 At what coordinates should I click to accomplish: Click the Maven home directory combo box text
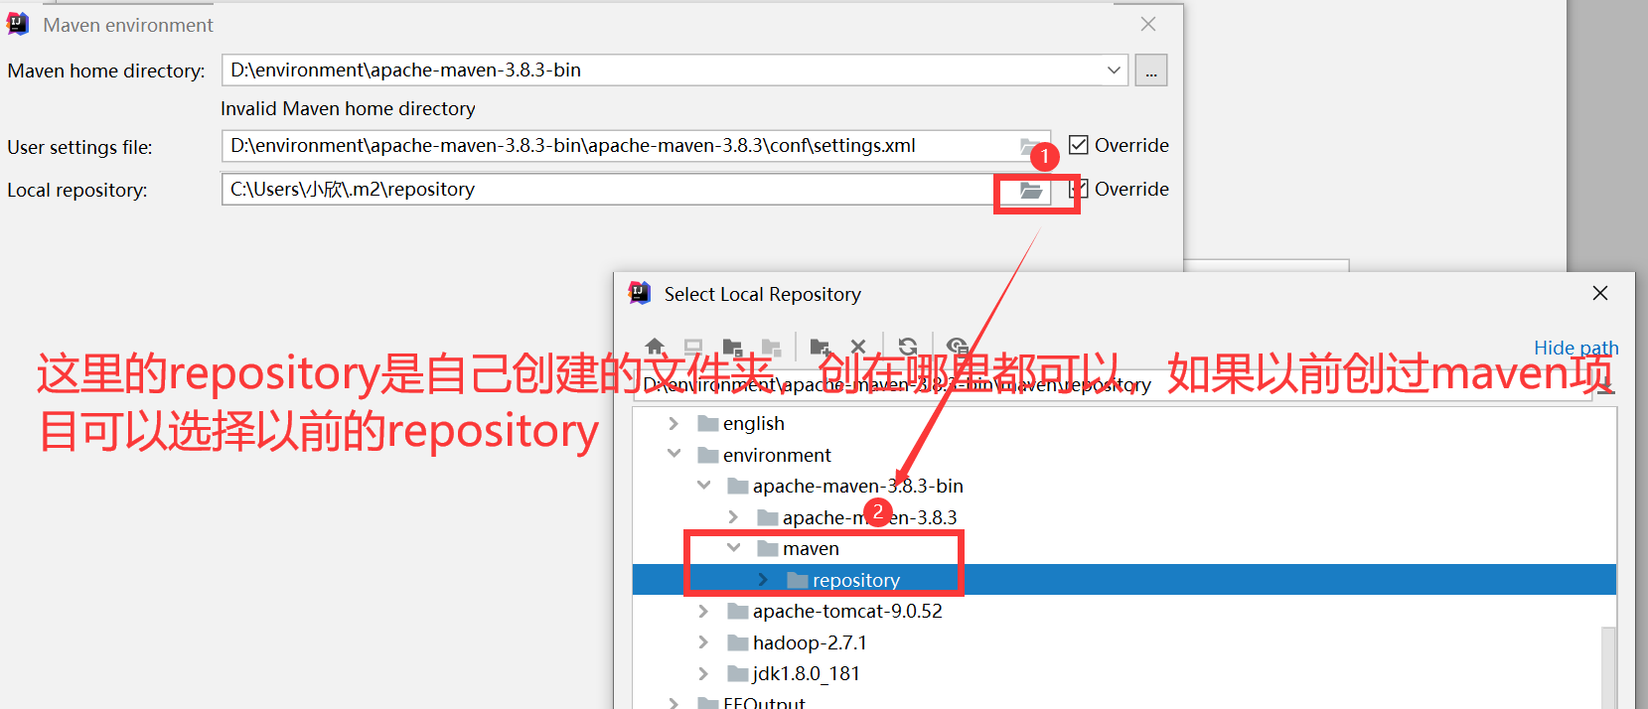(405, 71)
